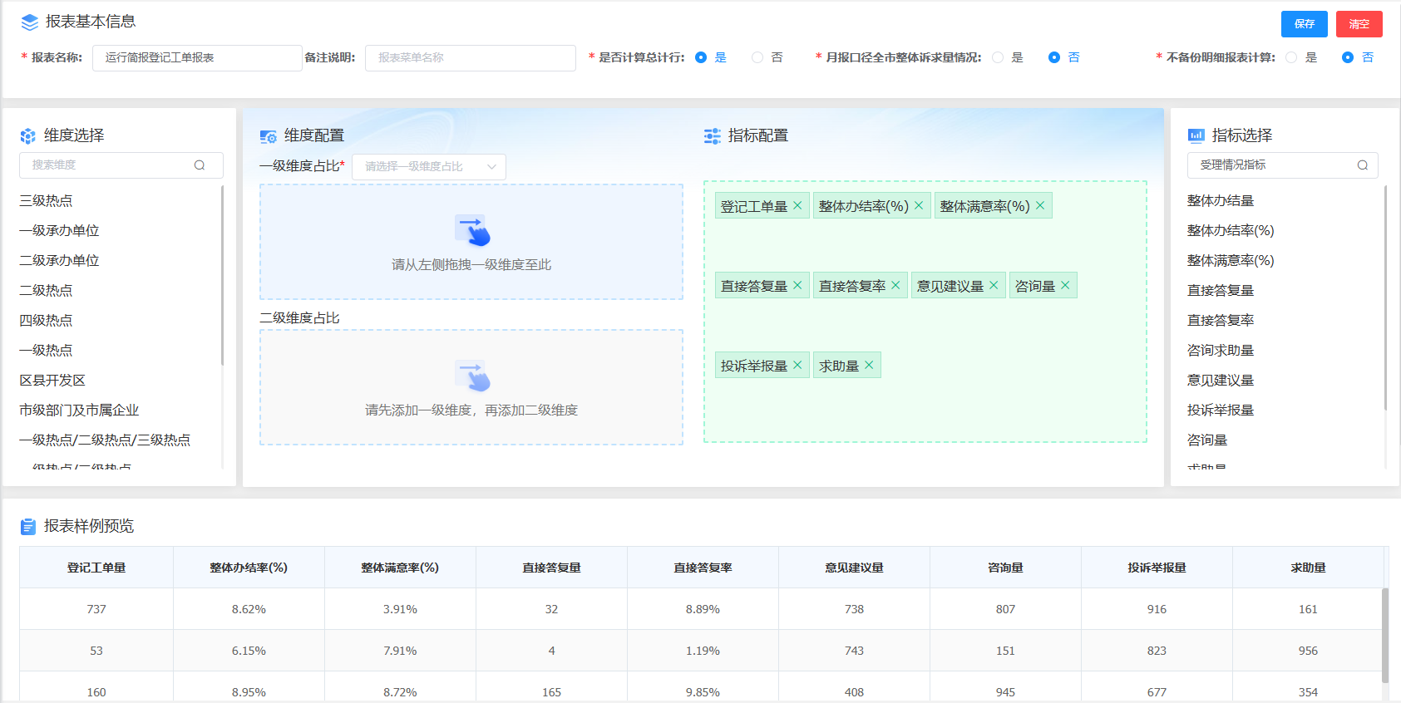
Task: Select 否 for 是否计算总计行
Action: tap(757, 57)
